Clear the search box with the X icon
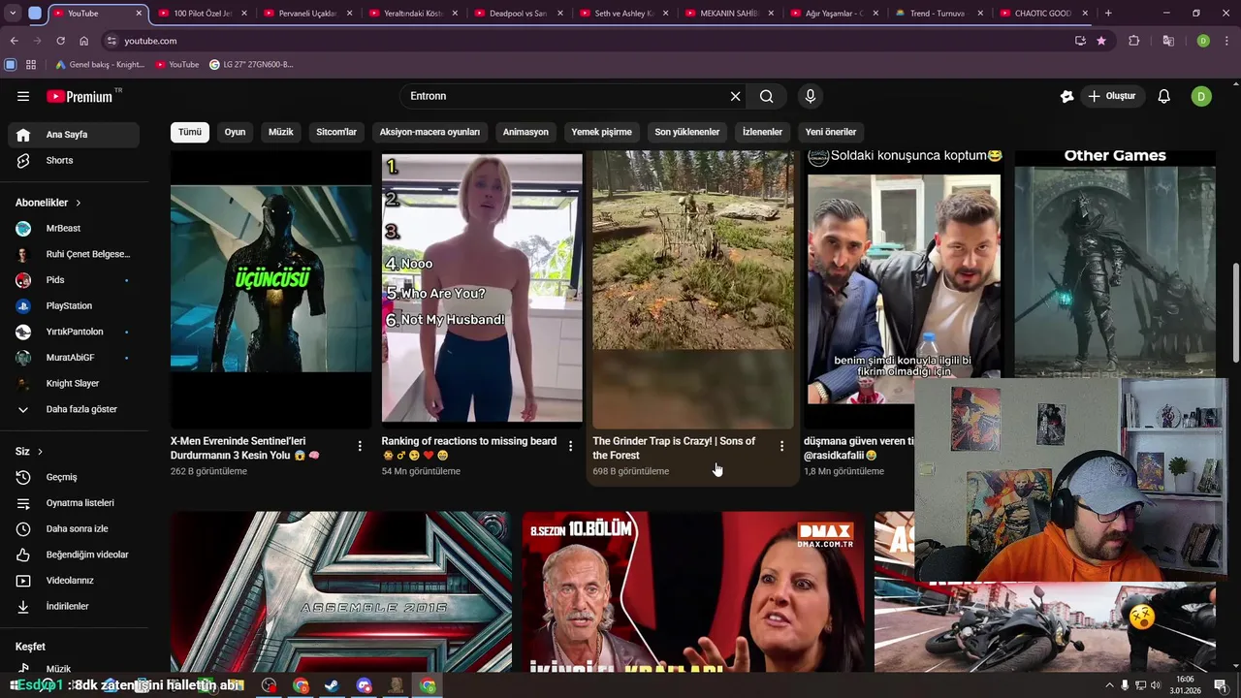 coord(735,96)
